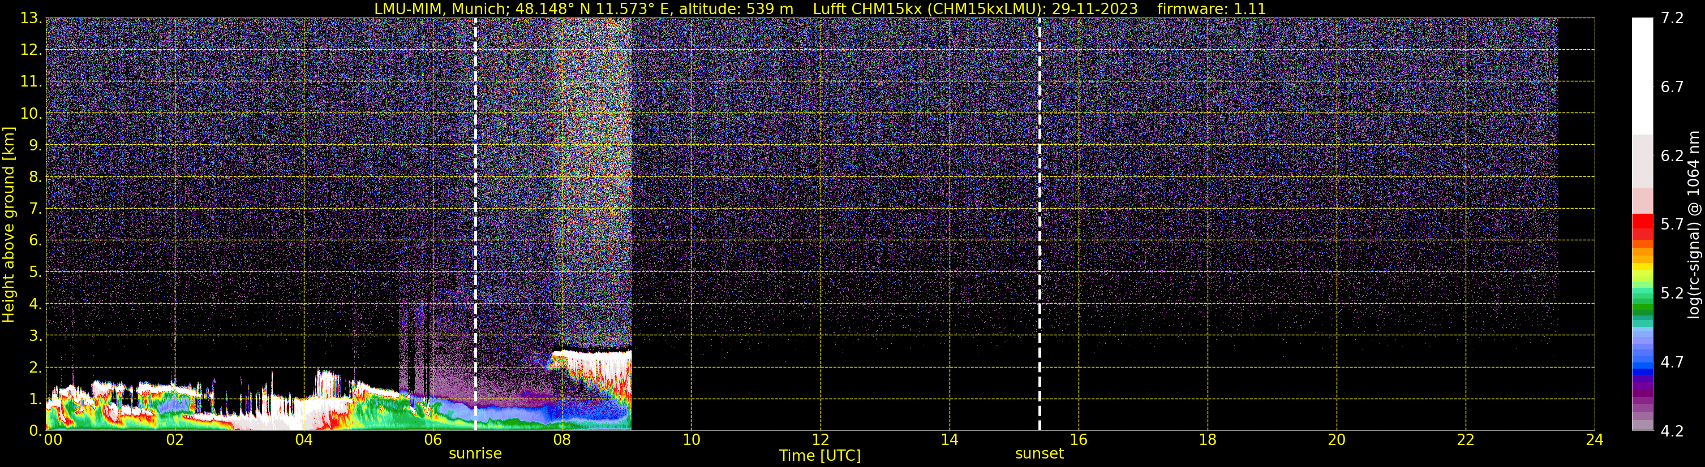The height and width of the screenshot is (467, 1705).
Task: Click colorbar tick value '6.2'
Action: click(x=1672, y=155)
